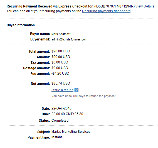Viewport: 158px width, 148px height.
Task: Select the buyer email admin@tshirtsfunnies.com
Action: [69, 39]
